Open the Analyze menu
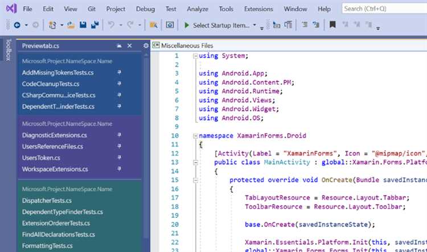Screen dimensions: 427x252 click(x=198, y=9)
